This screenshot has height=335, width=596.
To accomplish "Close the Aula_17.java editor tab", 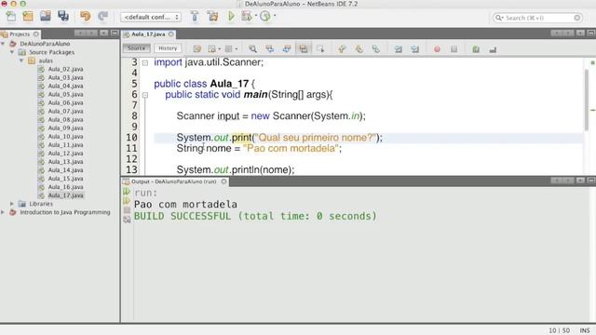I will (171, 34).
